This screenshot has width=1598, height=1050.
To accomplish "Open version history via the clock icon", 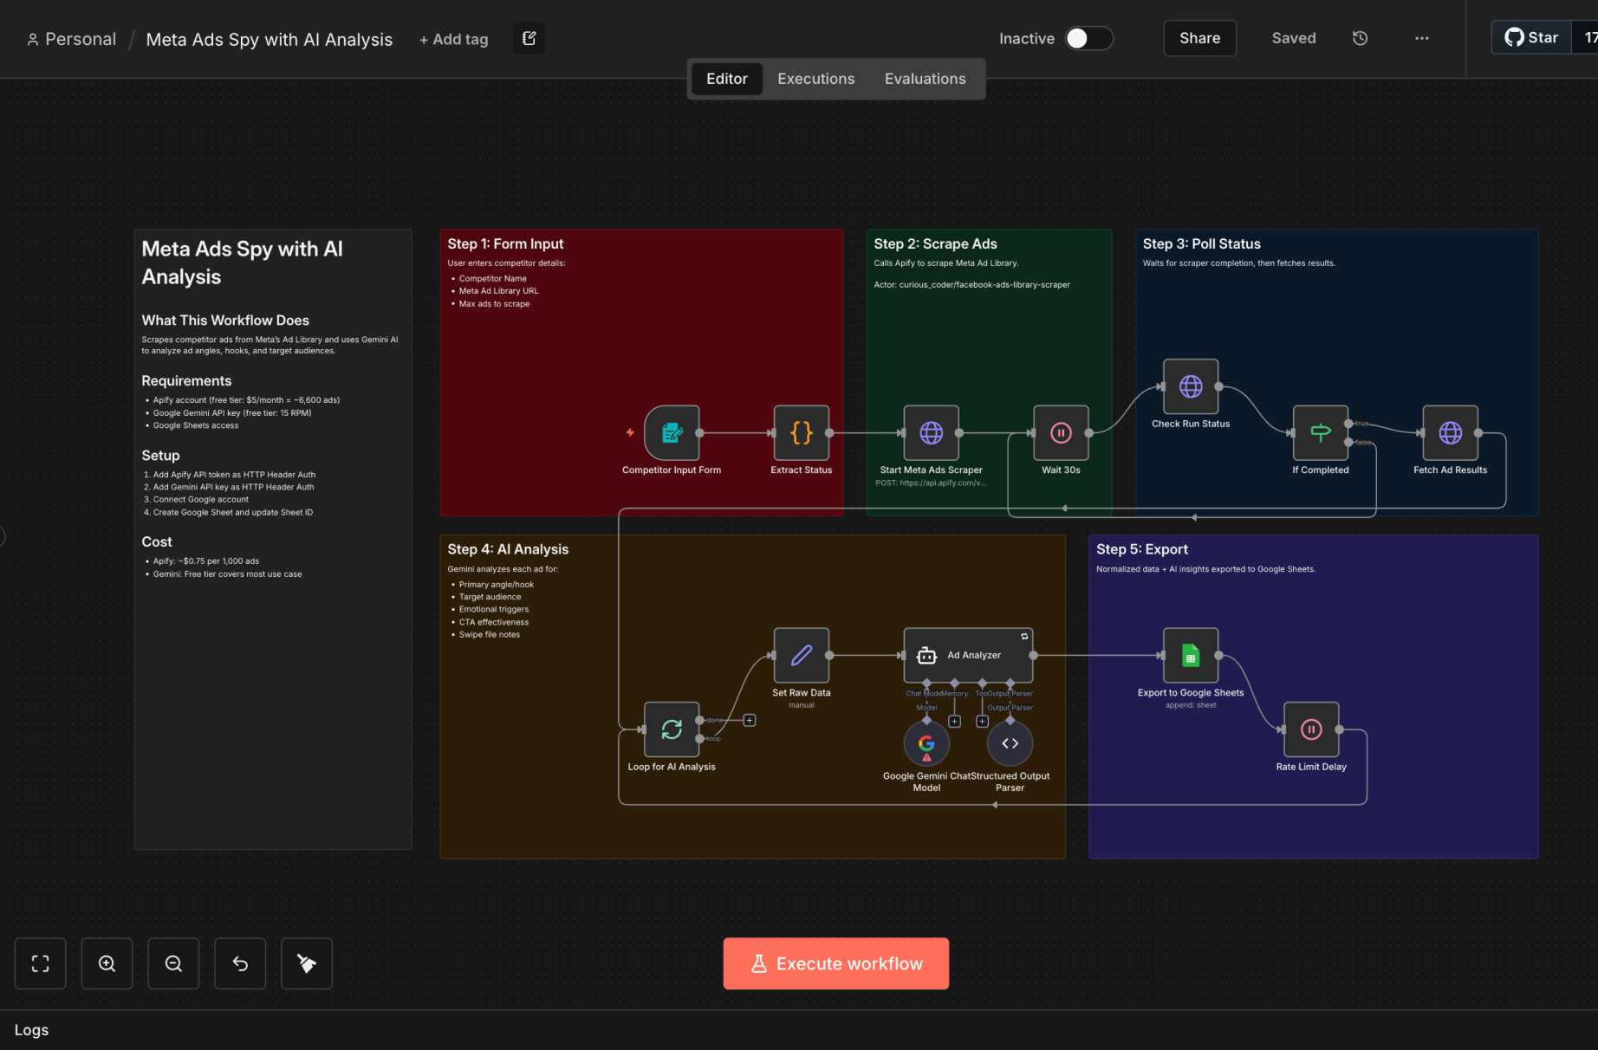I will (x=1360, y=38).
